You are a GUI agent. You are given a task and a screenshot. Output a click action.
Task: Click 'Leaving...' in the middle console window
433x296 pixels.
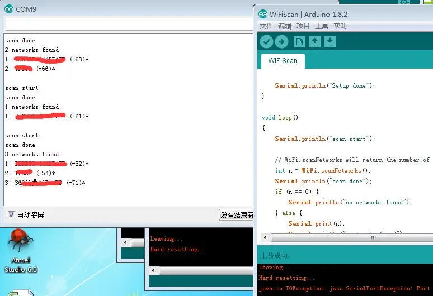(x=166, y=238)
